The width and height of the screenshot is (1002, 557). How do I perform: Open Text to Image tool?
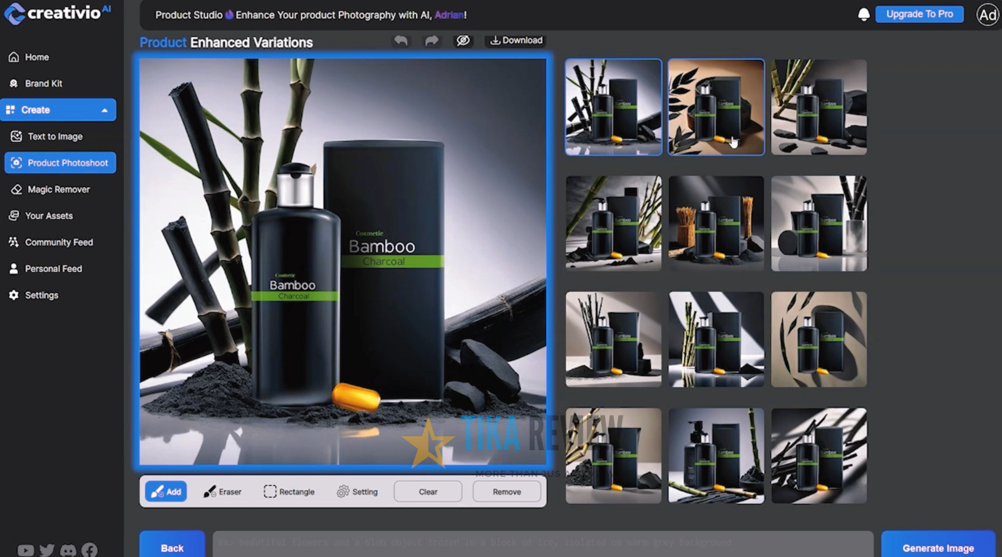(x=54, y=136)
